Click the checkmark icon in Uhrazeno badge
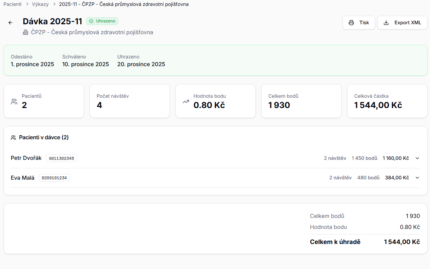 tap(91, 21)
